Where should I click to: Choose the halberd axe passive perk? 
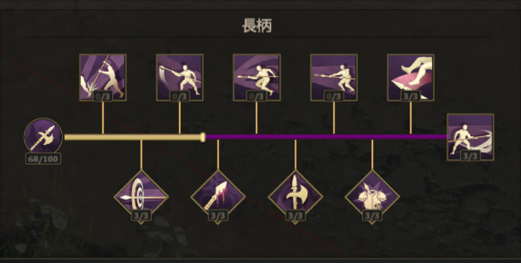pyautogui.click(x=295, y=197)
